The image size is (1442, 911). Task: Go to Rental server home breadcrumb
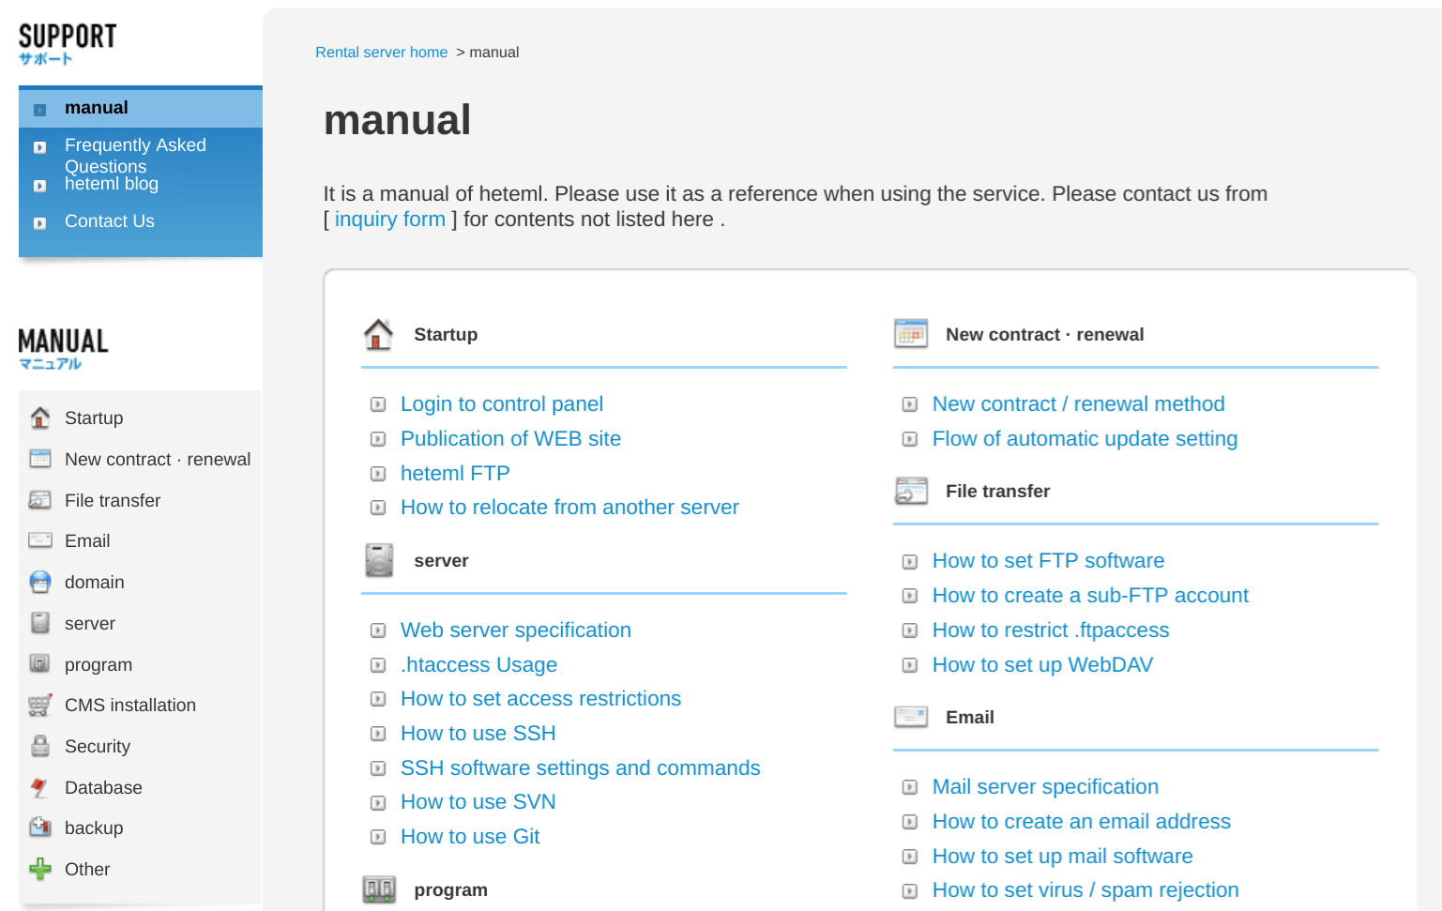(x=381, y=52)
